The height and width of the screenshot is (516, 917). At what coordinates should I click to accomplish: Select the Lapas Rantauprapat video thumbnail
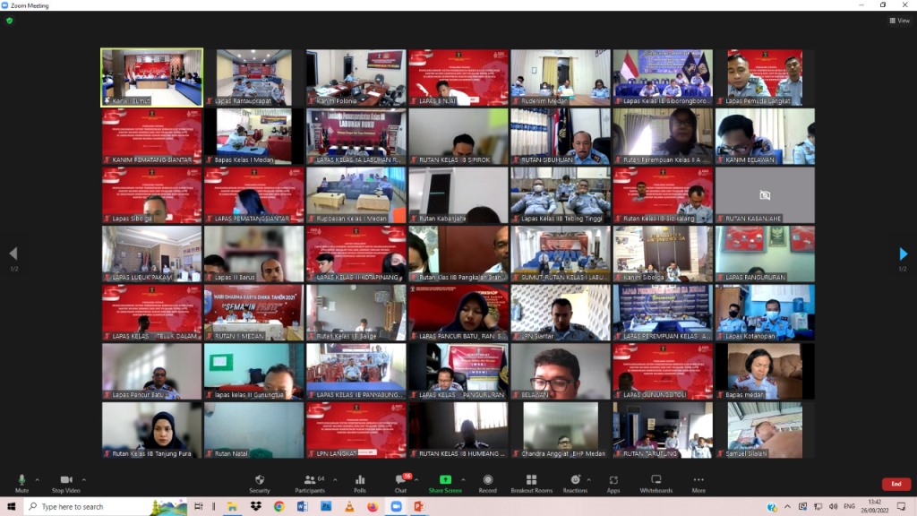click(x=253, y=78)
